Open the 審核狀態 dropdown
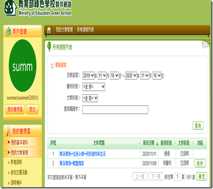Screen dimensions: 213x189 pos(94,87)
